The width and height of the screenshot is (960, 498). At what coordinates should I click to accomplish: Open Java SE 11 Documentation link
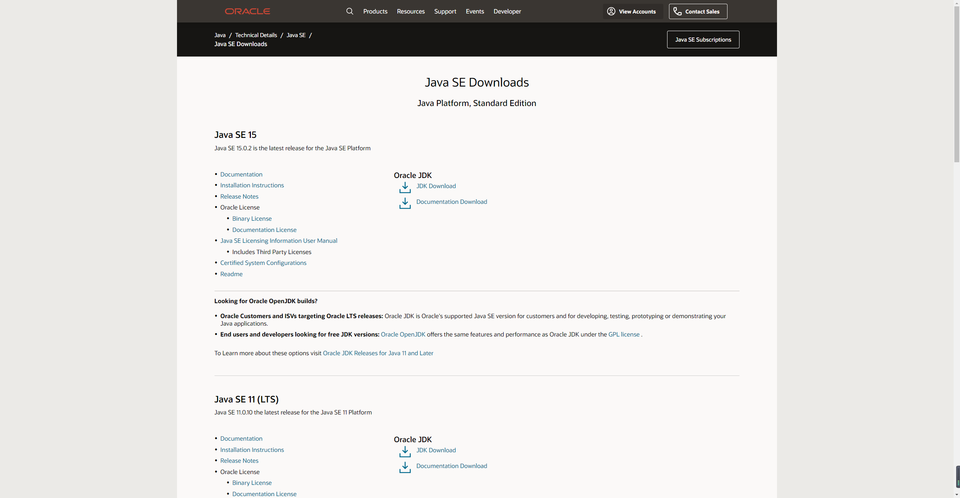(x=241, y=438)
